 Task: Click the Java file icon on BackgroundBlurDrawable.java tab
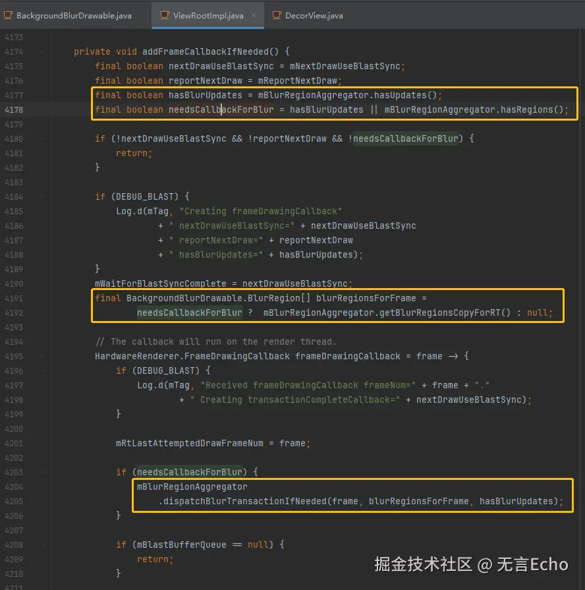click(9, 15)
